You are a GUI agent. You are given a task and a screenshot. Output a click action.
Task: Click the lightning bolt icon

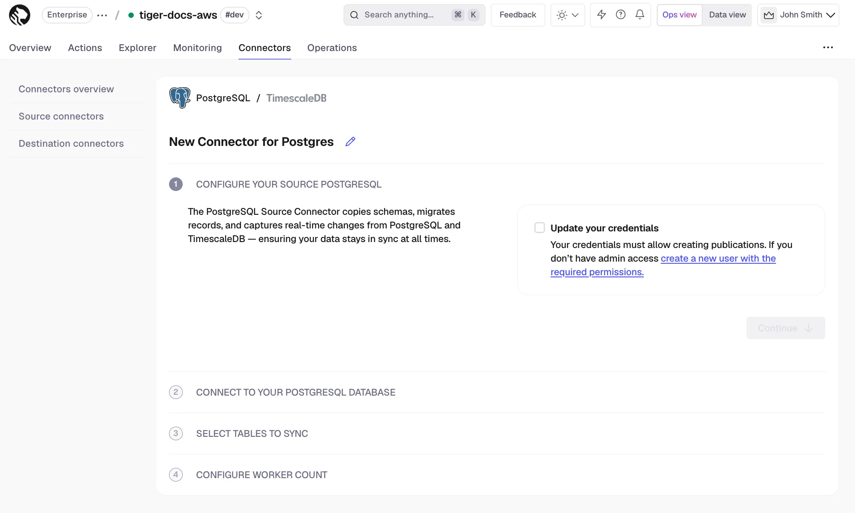pos(601,15)
